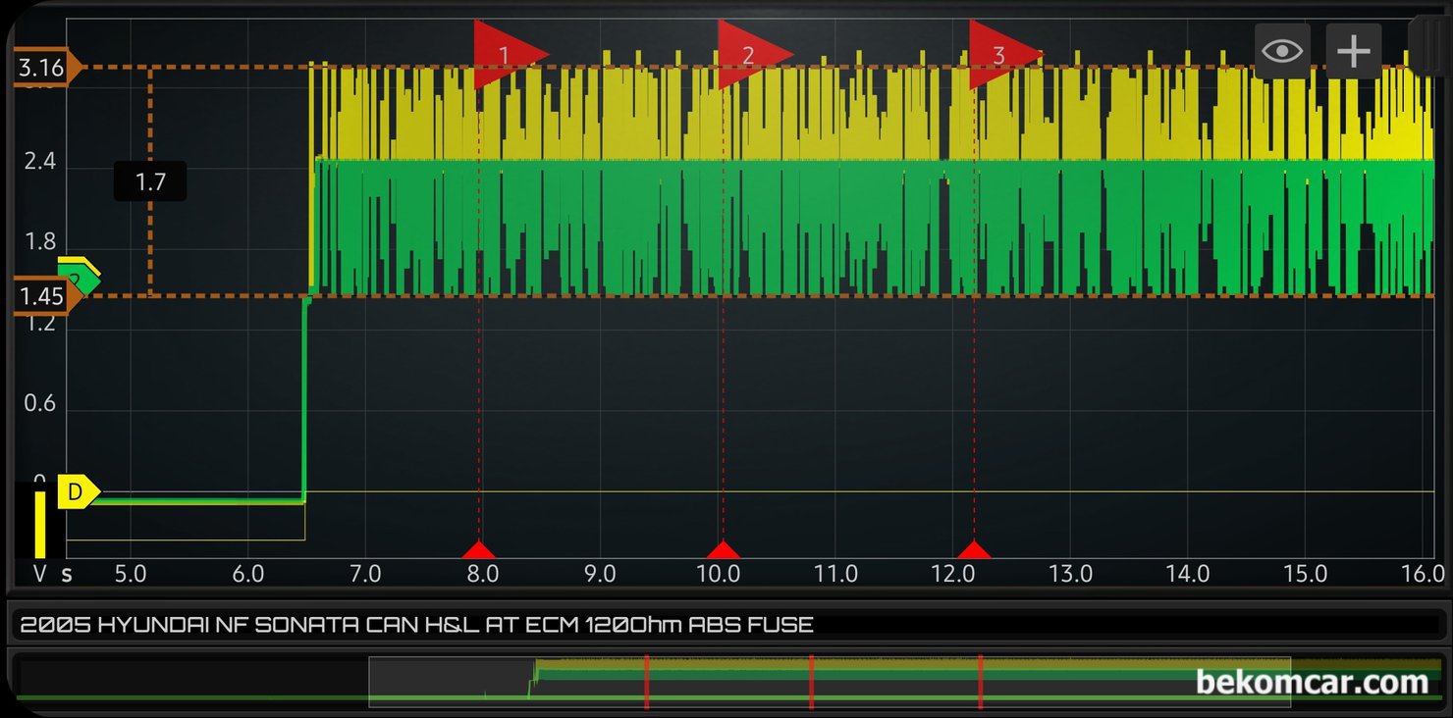Click the 6.0 time axis label
1453x718 pixels.
248,574
